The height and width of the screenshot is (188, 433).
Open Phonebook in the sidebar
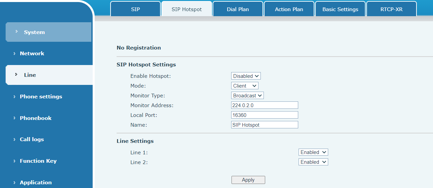click(36, 118)
